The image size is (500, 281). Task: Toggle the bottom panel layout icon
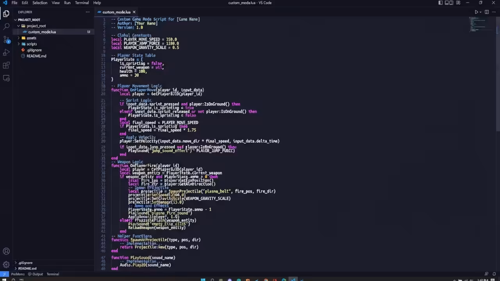point(446,3)
